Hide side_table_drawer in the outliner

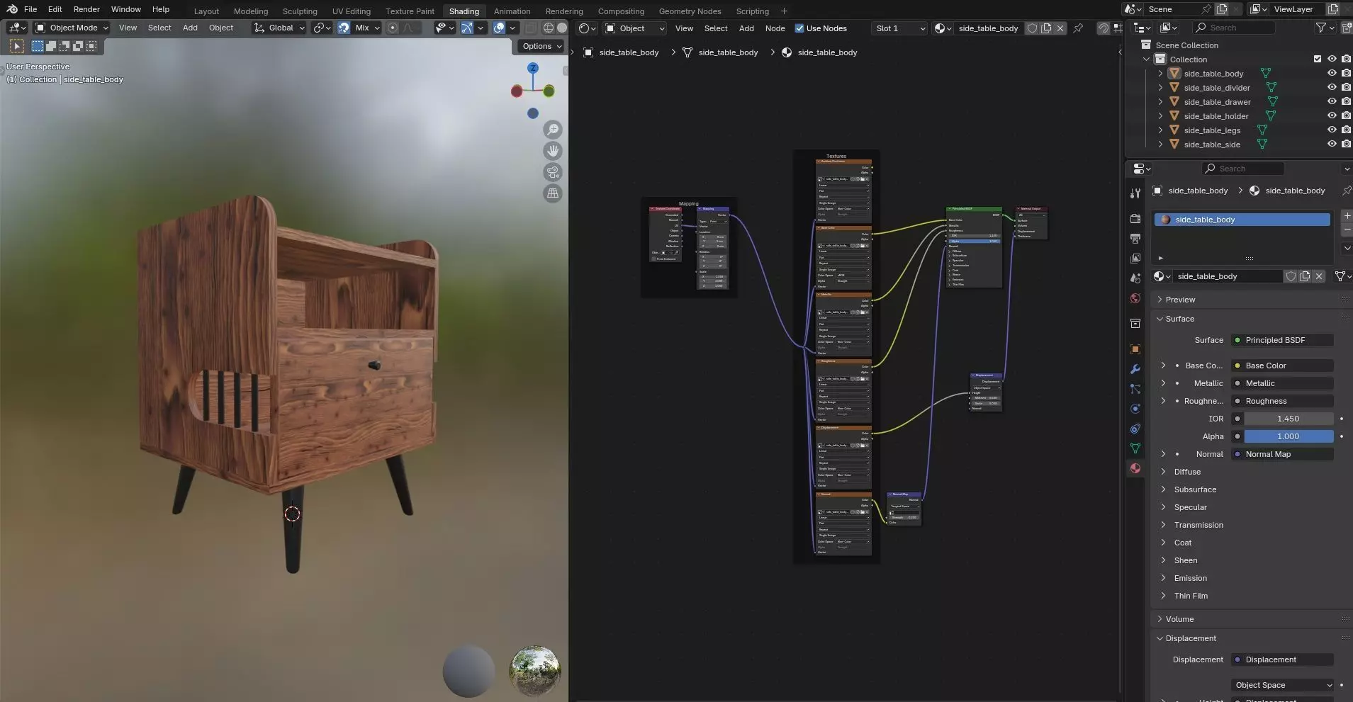(x=1332, y=102)
